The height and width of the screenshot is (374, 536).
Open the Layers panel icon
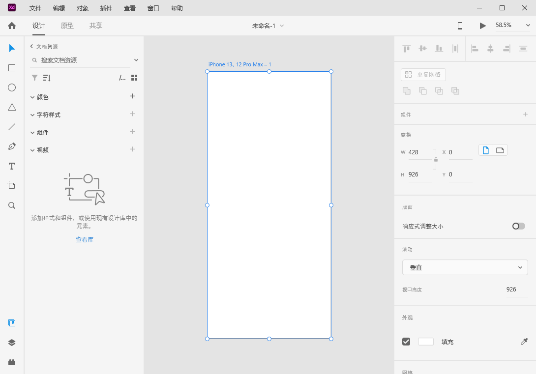(x=12, y=343)
